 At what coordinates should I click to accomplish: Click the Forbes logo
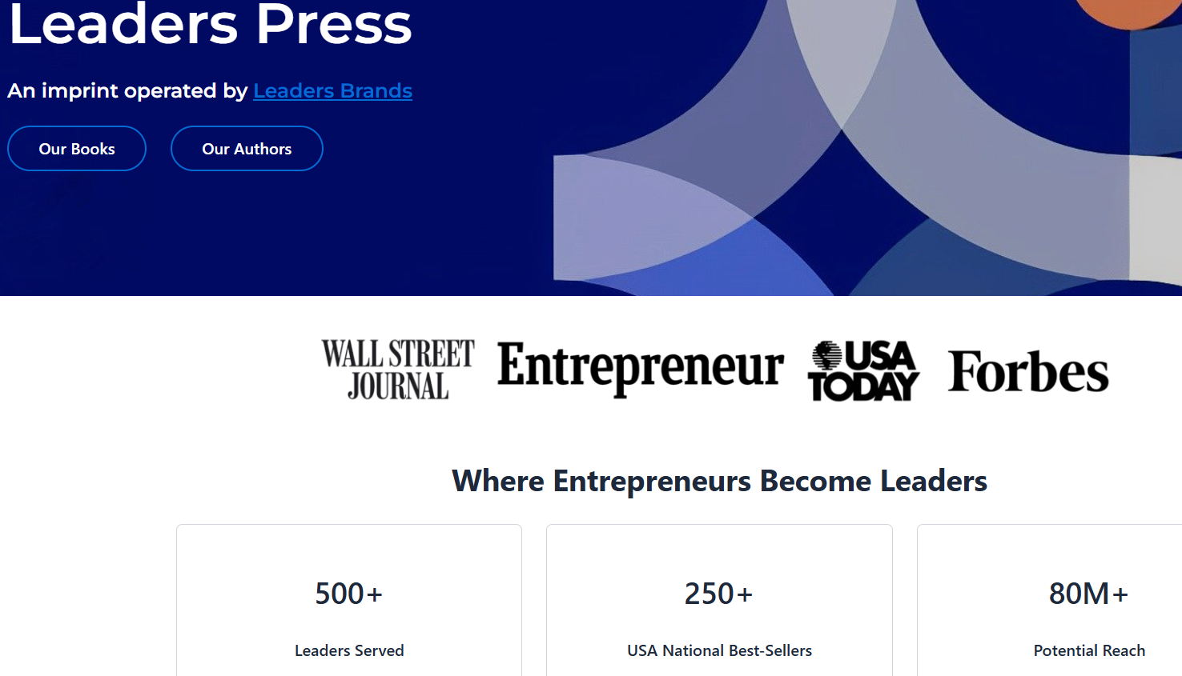[1028, 372]
